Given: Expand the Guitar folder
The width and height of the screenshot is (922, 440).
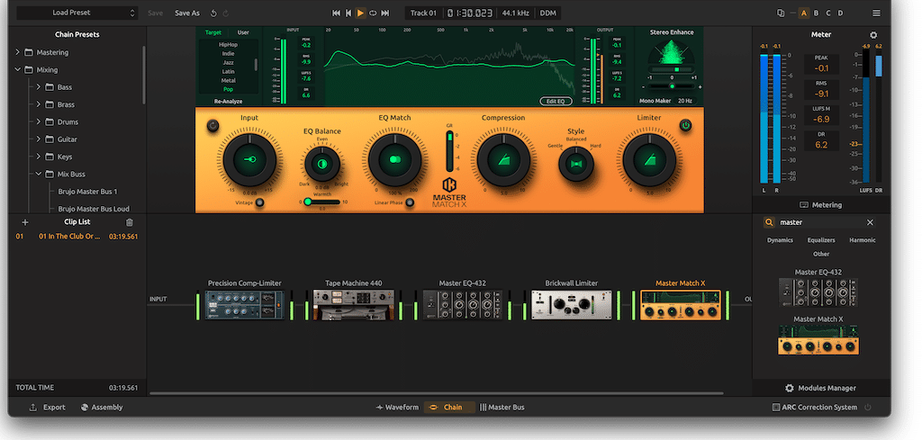Looking at the screenshot, I should (x=38, y=139).
